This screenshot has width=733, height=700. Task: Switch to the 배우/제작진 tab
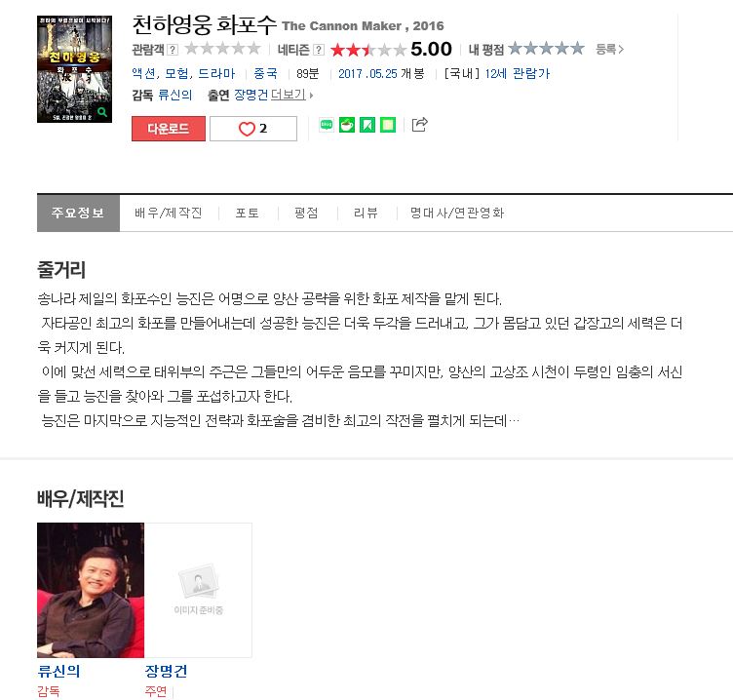click(x=169, y=213)
